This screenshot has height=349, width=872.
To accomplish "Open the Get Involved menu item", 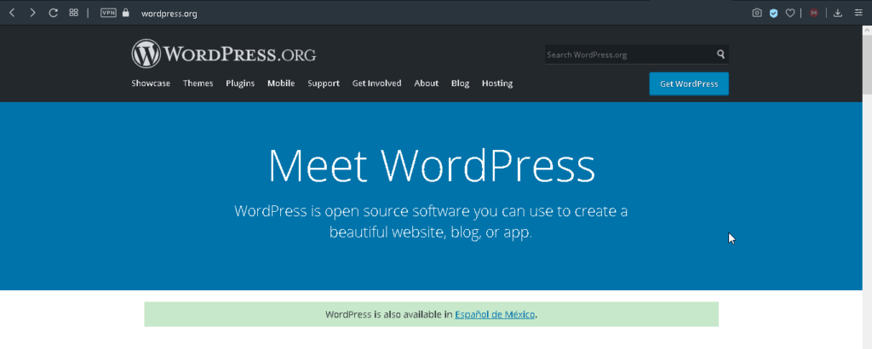I will [376, 83].
